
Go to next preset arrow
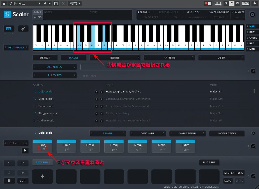(49, 3)
